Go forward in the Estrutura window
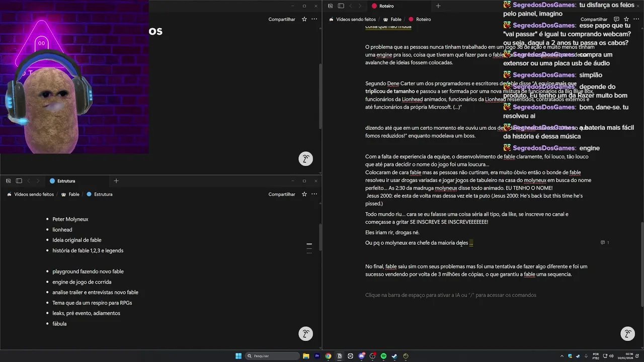This screenshot has height=362, width=644. point(38,181)
